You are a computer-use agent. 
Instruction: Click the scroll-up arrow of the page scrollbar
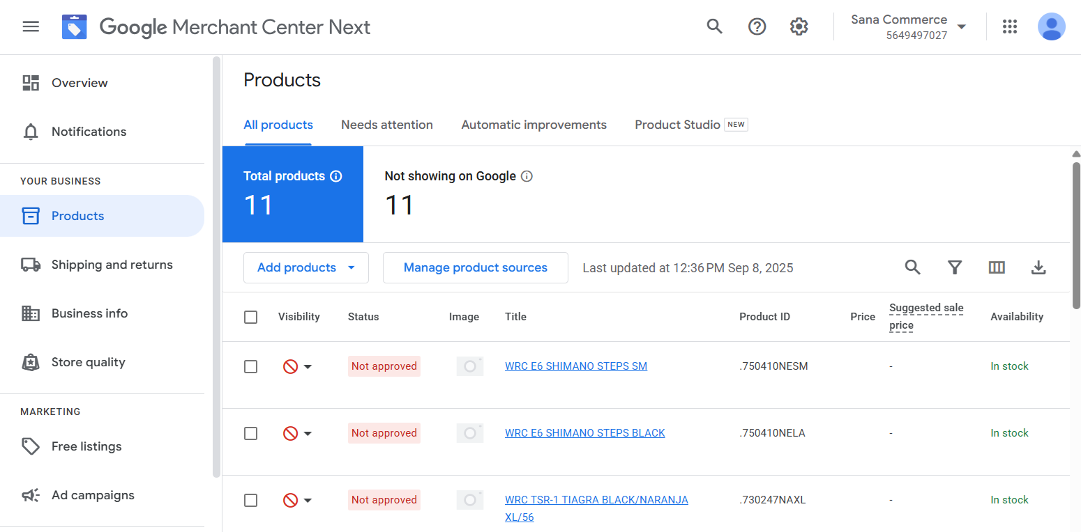1076,154
